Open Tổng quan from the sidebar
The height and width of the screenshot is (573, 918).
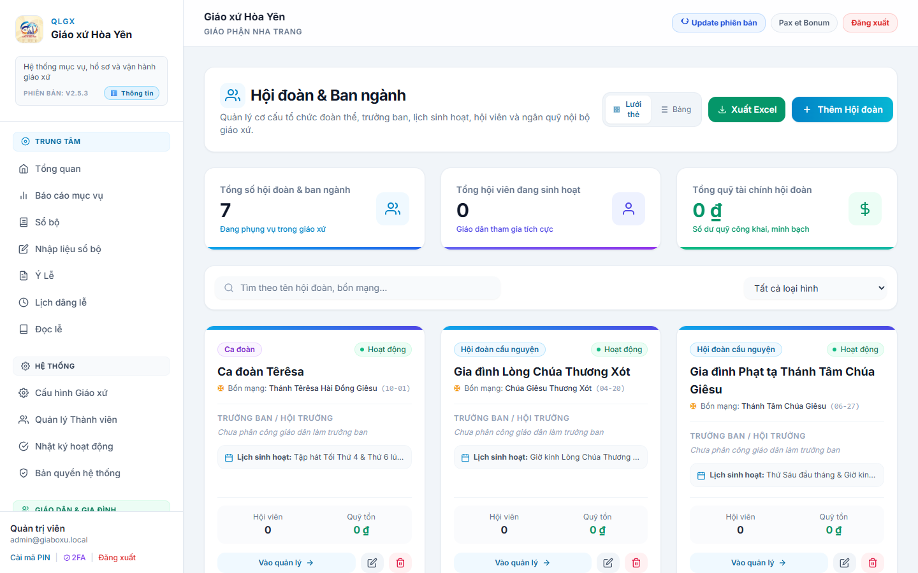click(91, 169)
